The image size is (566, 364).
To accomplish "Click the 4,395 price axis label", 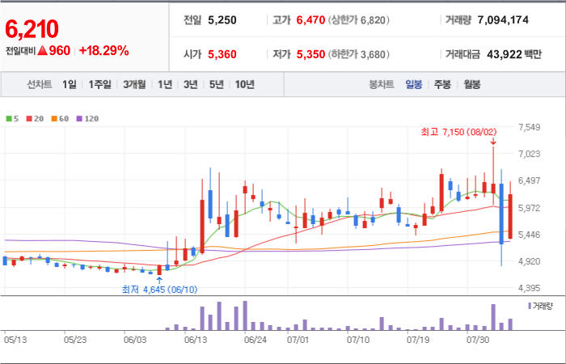I will coord(529,288).
